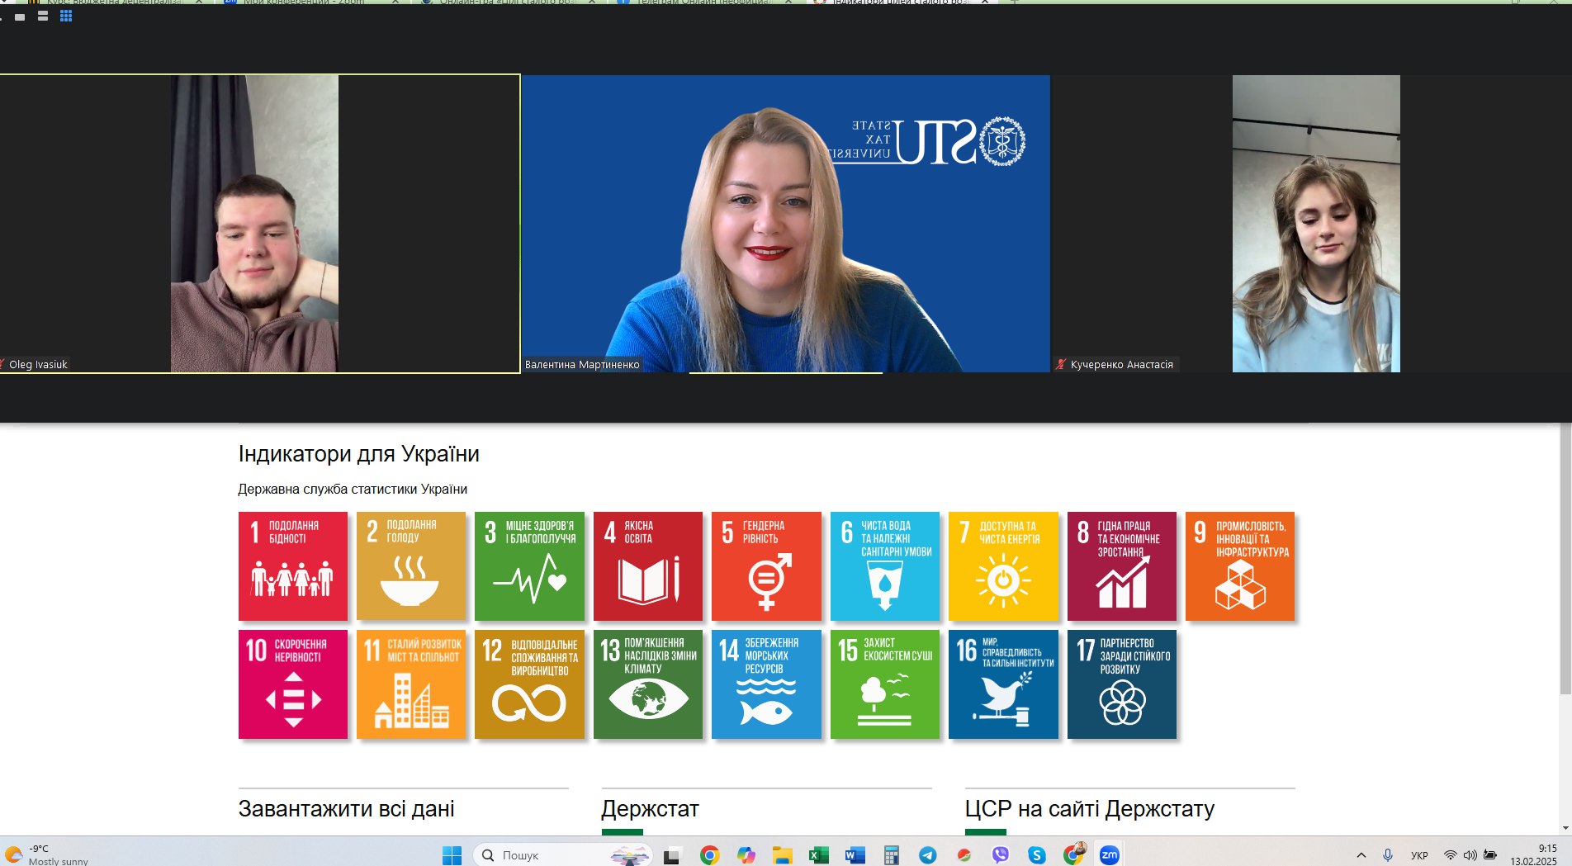Open the Wi-Fi network tray icon
Image resolution: width=1572 pixels, height=866 pixels.
click(x=1450, y=855)
